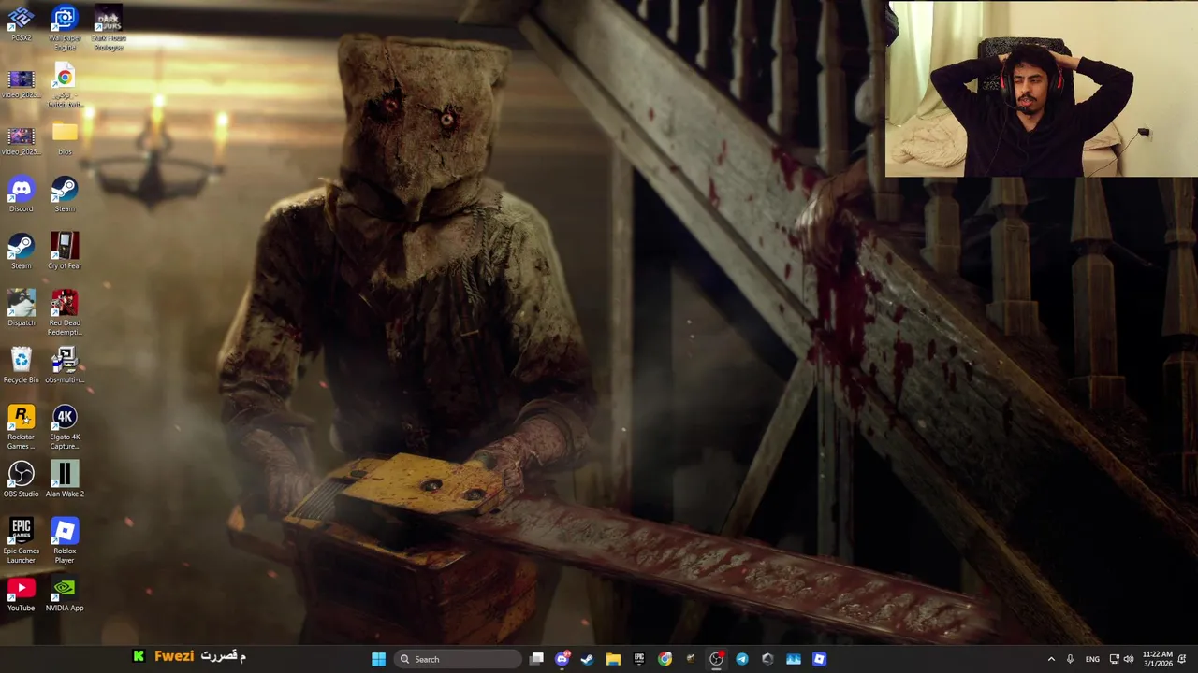
Task: Open File Explorer from the taskbar
Action: 613,659
